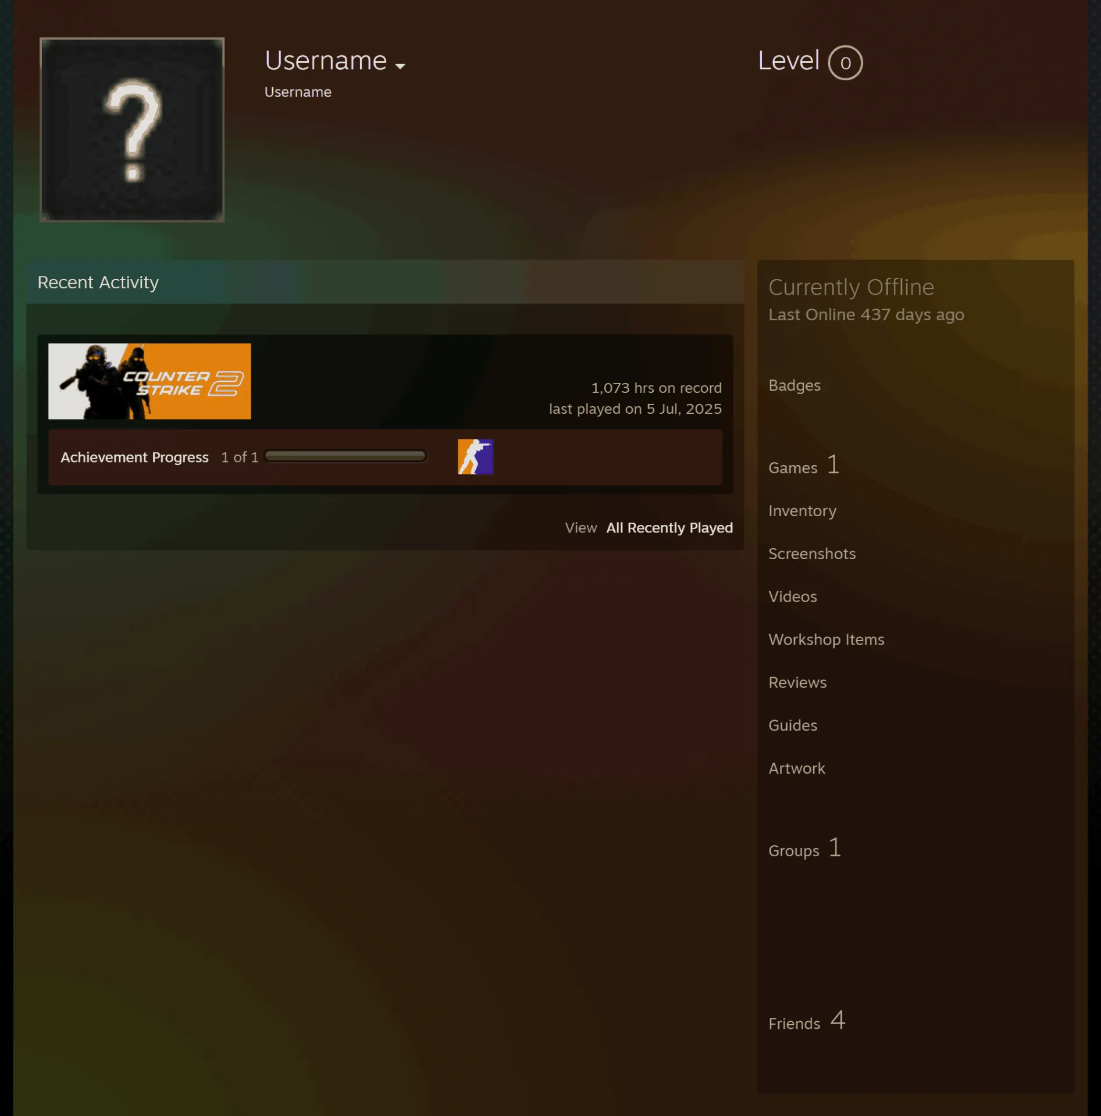The height and width of the screenshot is (1116, 1101).
Task: Open the Artwork link
Action: [797, 769]
